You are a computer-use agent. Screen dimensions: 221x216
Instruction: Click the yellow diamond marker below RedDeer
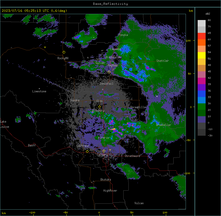[x=109, y=72]
